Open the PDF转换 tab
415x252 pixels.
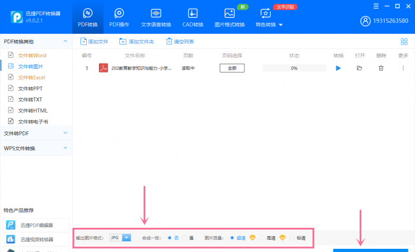point(87,17)
